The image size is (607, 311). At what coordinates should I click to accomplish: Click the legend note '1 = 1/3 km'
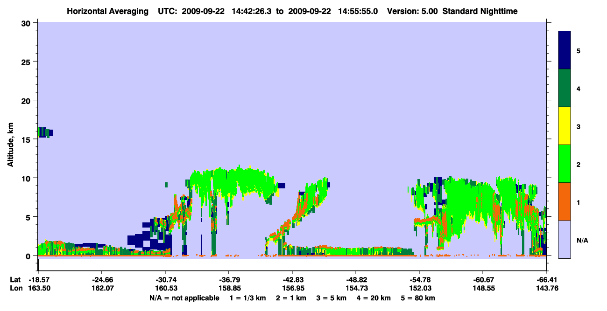pyautogui.click(x=247, y=298)
